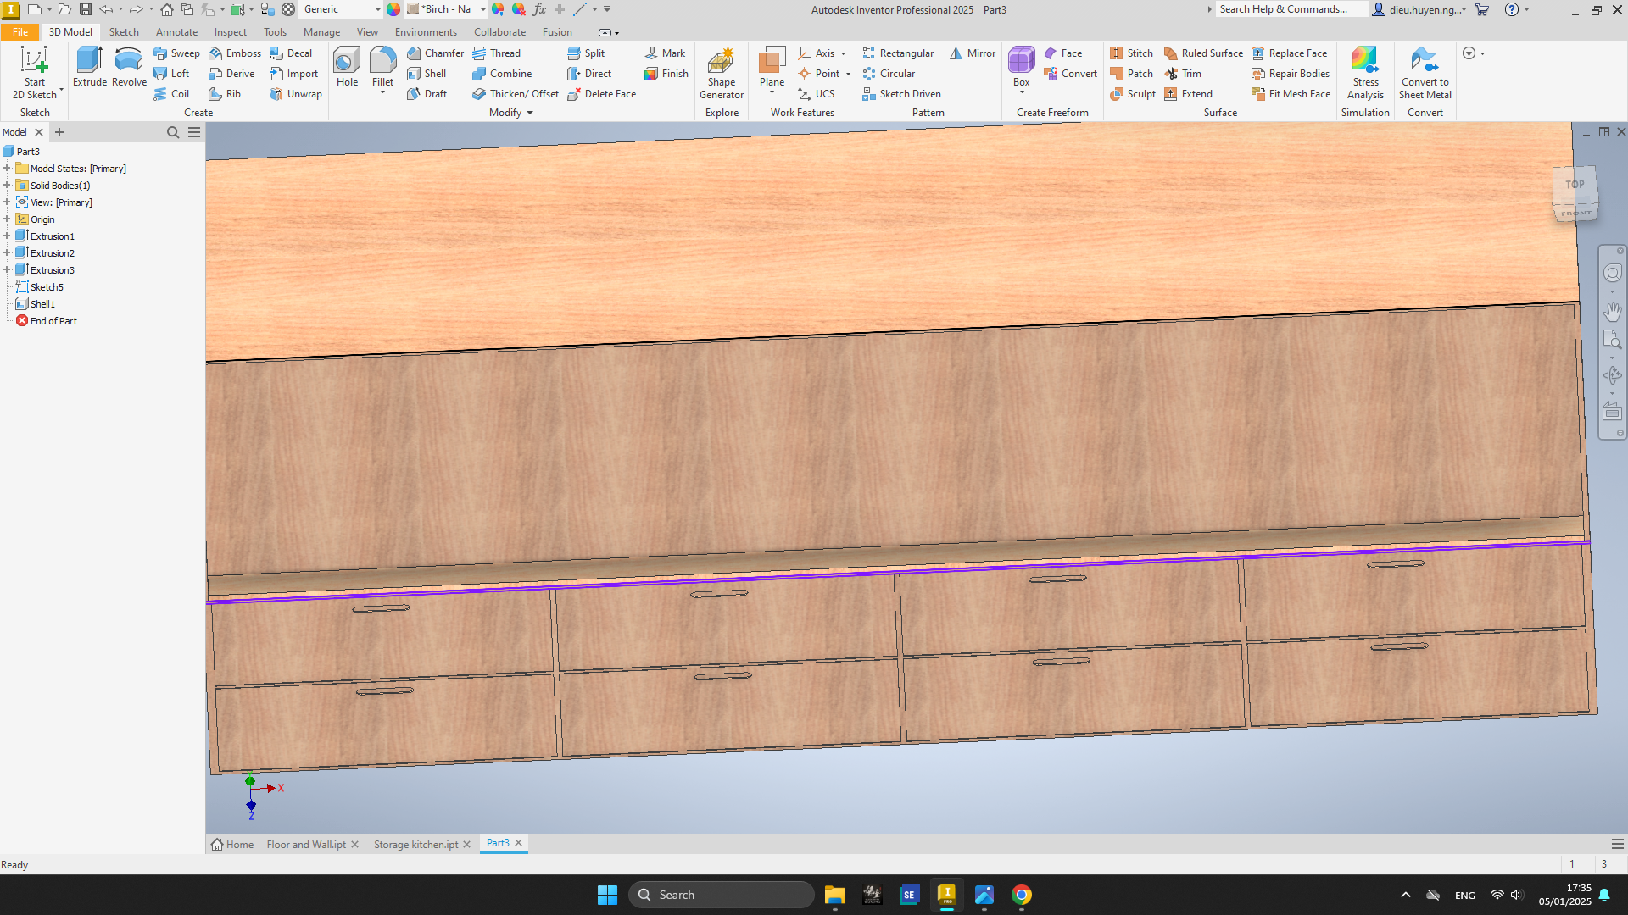Apply the Fillet tool

pyautogui.click(x=382, y=67)
